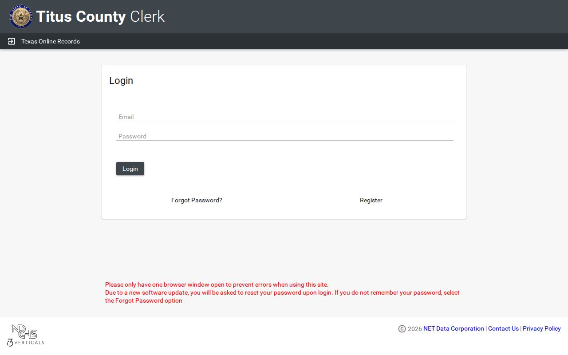The image size is (568, 355).
Task: Click the NDGHS i3 Verticals footer logo
Action: point(26,335)
